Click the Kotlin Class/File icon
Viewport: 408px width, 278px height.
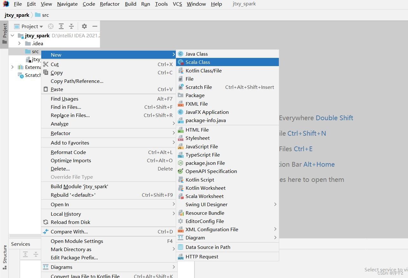click(x=181, y=71)
